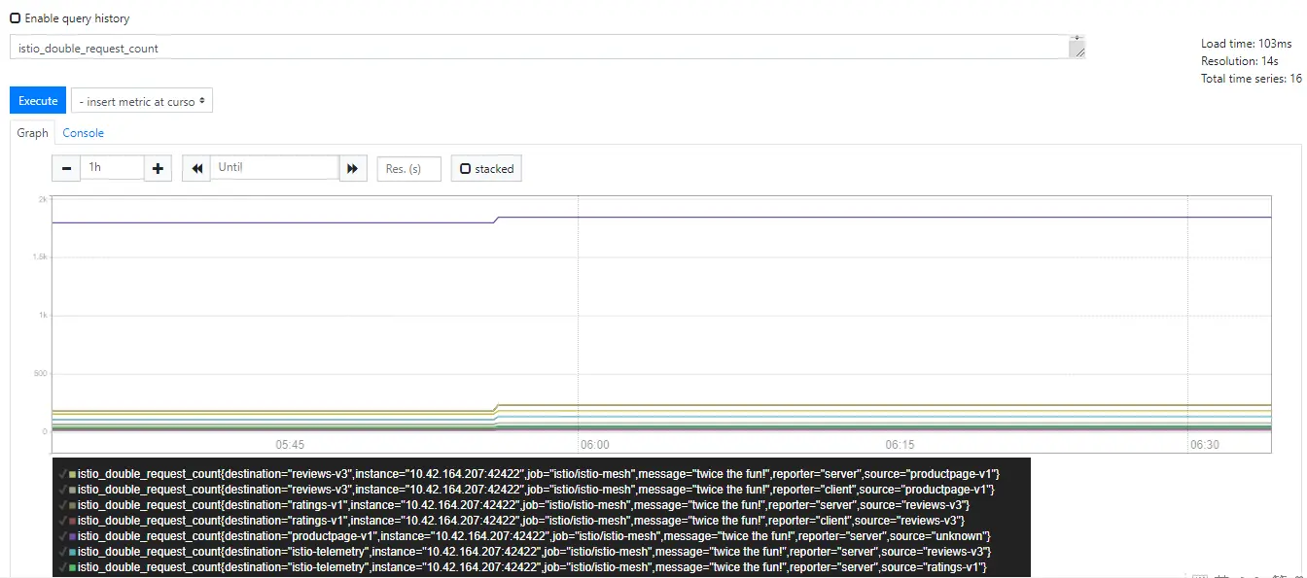Move the end time backward with the rewind icon
The image size is (1307, 578).
pyautogui.click(x=196, y=168)
